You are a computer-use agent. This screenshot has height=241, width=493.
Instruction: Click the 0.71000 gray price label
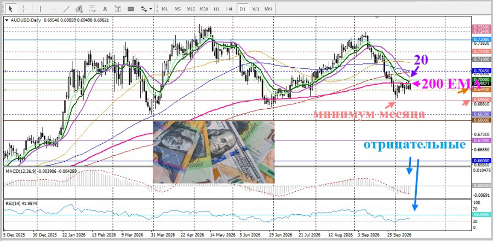pos(481,59)
